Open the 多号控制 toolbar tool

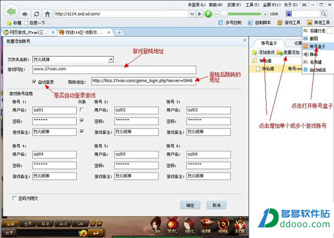pos(230,23)
